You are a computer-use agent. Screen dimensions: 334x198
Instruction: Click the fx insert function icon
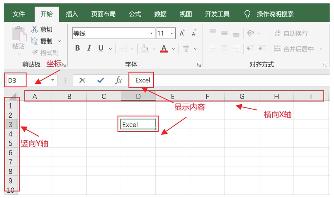pos(119,80)
